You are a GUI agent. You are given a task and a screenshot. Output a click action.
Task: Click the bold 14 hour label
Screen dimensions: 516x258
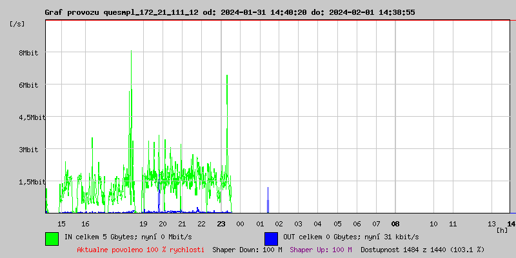click(x=511, y=224)
